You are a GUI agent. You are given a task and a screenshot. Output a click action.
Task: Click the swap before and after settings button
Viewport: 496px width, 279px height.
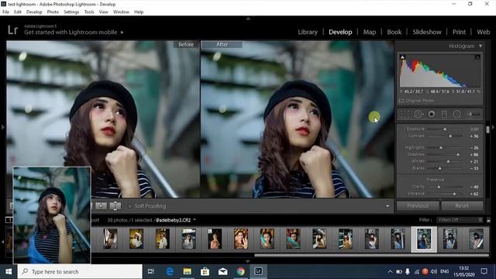[x=115, y=206]
